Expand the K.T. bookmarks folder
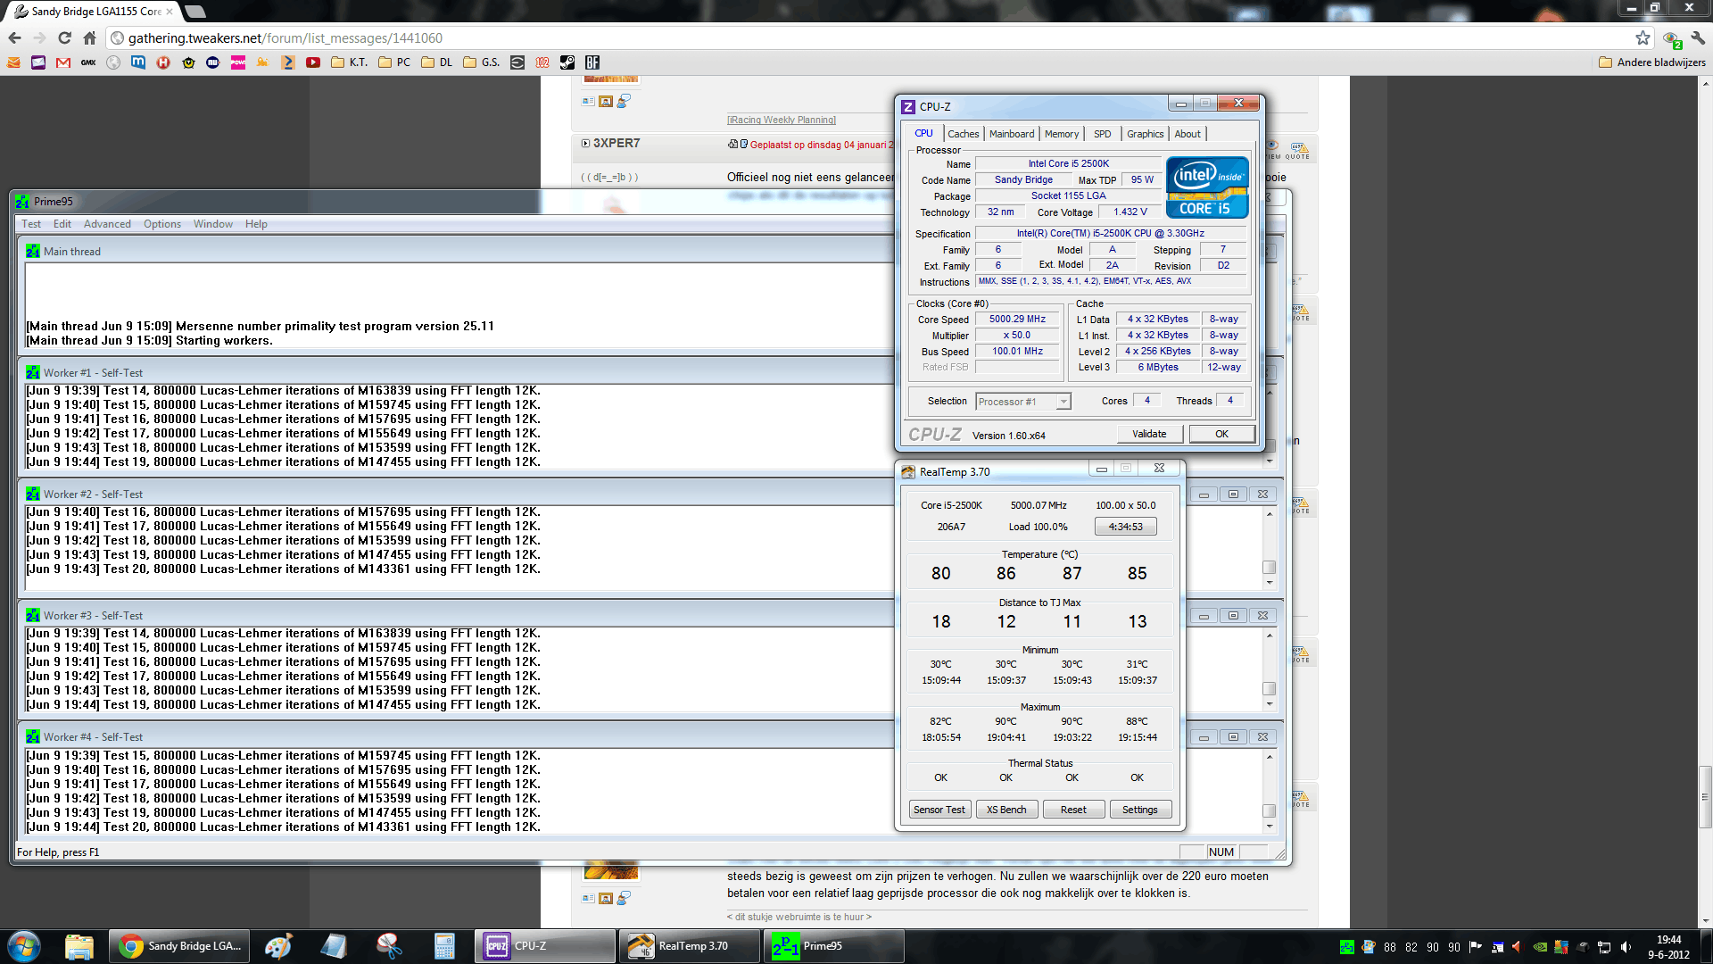Screen dimensions: 1713x964 [349, 62]
